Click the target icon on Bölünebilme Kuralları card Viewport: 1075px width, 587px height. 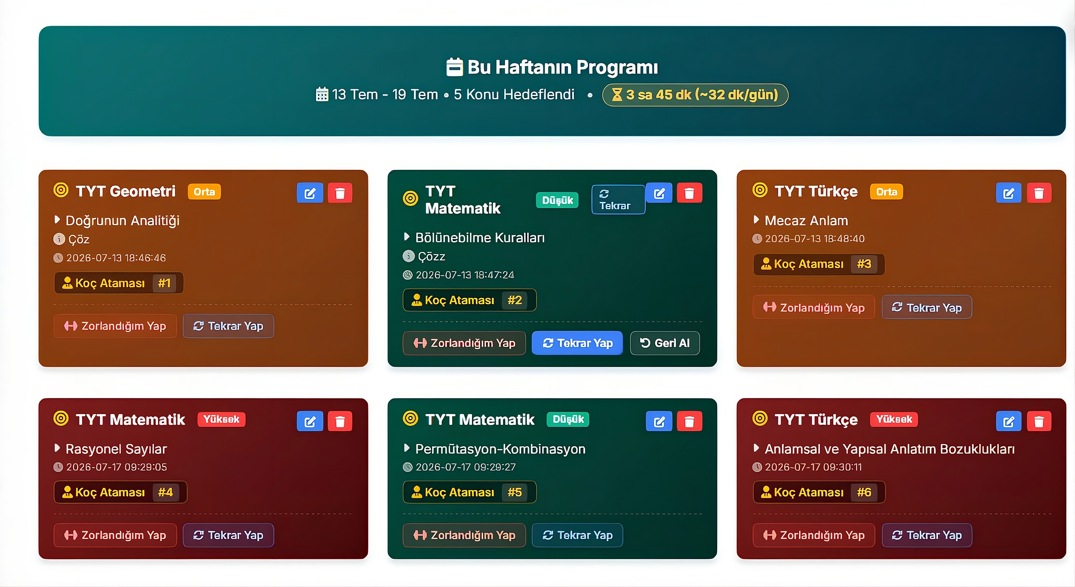pos(410,198)
